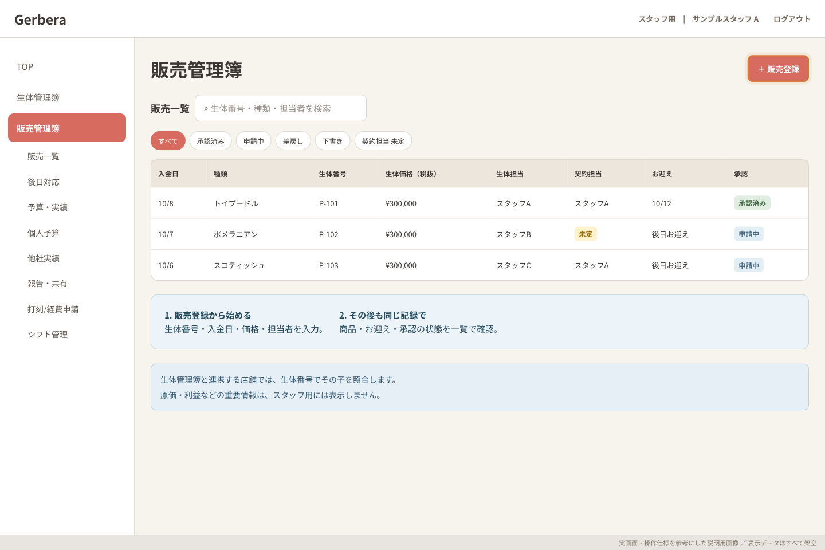This screenshot has width=825, height=550.
Task: Filter by 承認済み chip
Action: click(x=211, y=141)
